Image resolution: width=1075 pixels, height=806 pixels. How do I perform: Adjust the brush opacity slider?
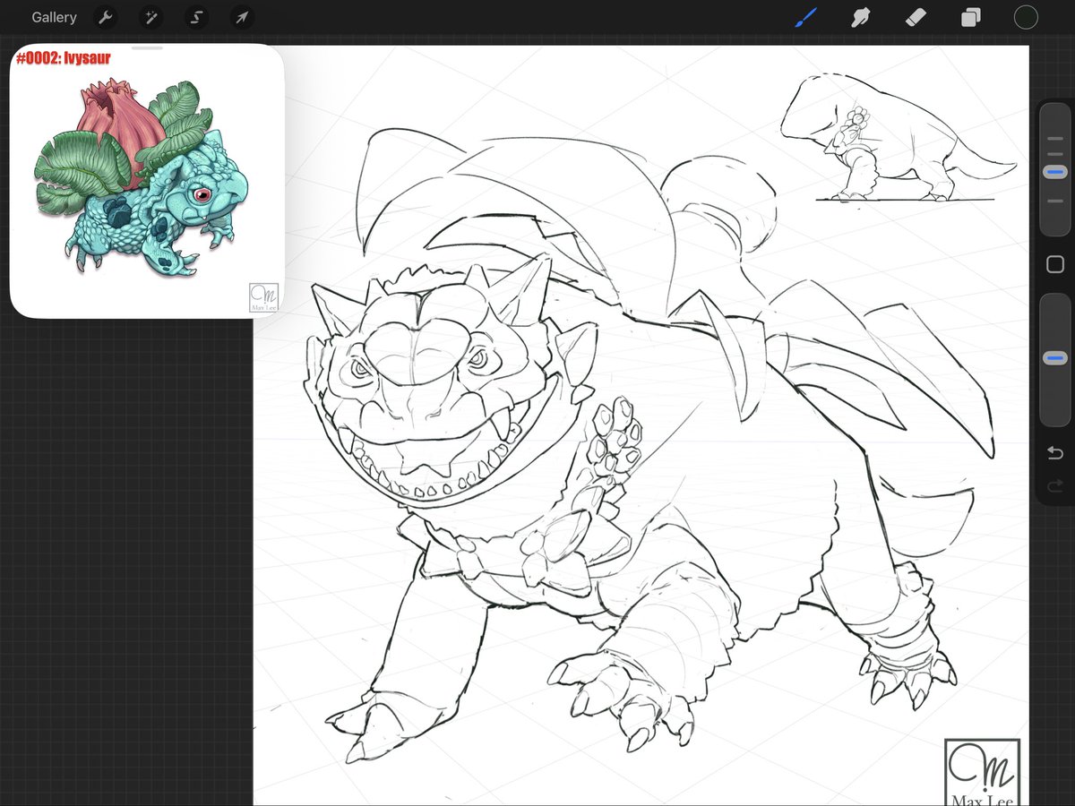[1054, 358]
